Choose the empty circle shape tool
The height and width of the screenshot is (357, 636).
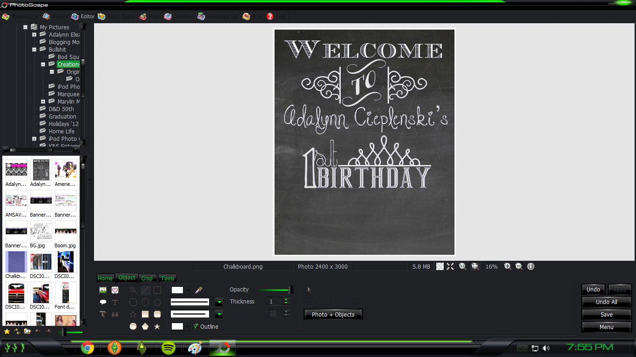145,302
